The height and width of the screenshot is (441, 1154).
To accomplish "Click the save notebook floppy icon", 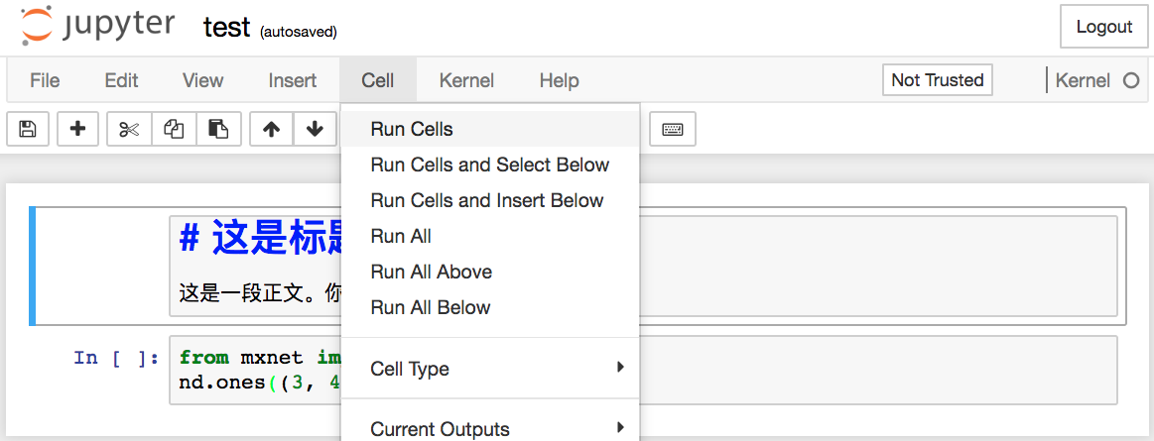I will (28, 129).
